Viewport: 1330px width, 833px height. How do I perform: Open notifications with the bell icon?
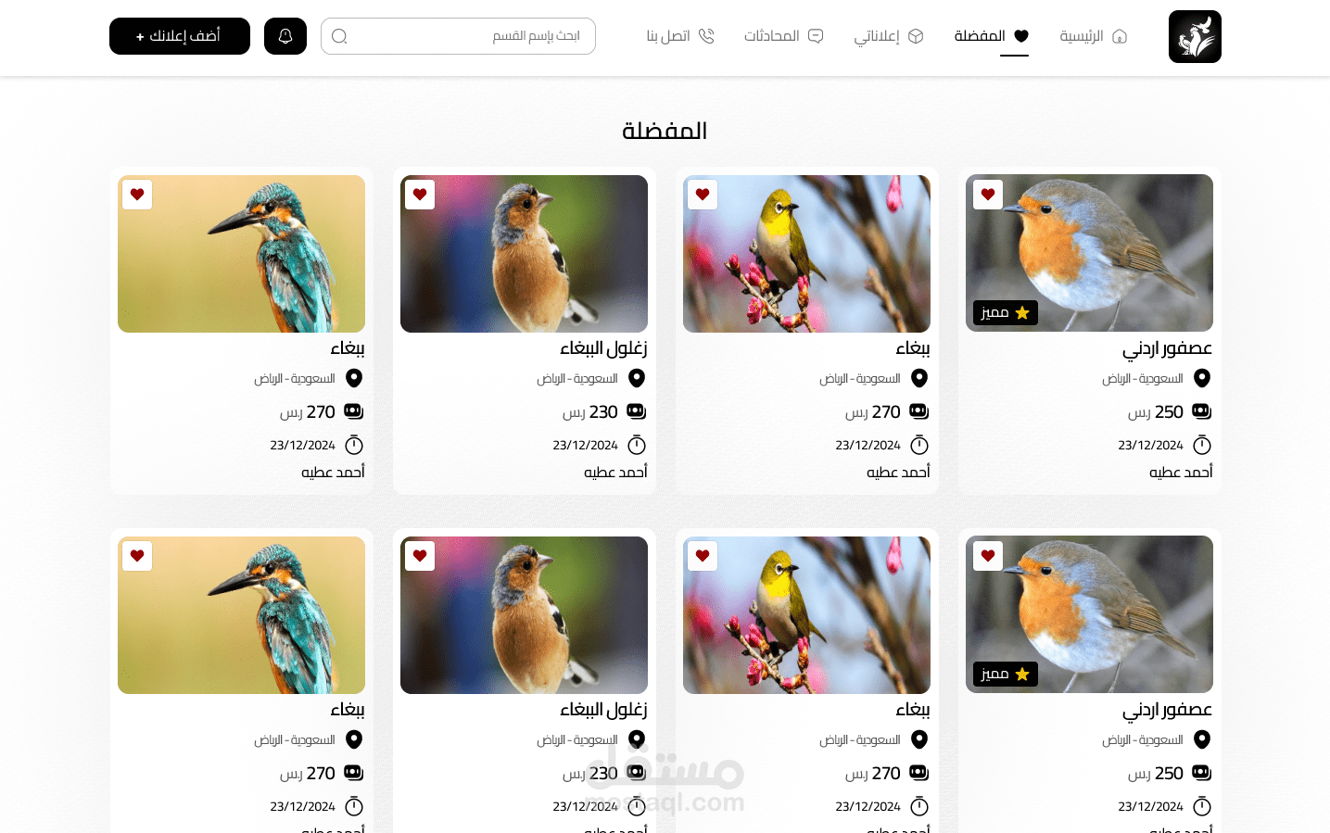click(285, 36)
